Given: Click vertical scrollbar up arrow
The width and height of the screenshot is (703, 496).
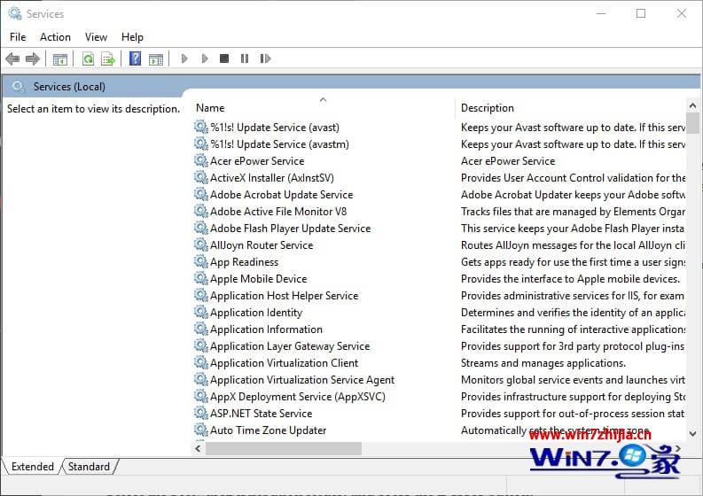Looking at the screenshot, I should [x=692, y=105].
